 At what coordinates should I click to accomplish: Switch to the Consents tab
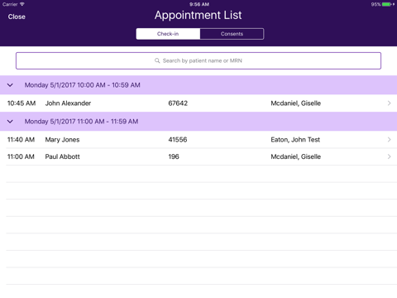point(232,34)
